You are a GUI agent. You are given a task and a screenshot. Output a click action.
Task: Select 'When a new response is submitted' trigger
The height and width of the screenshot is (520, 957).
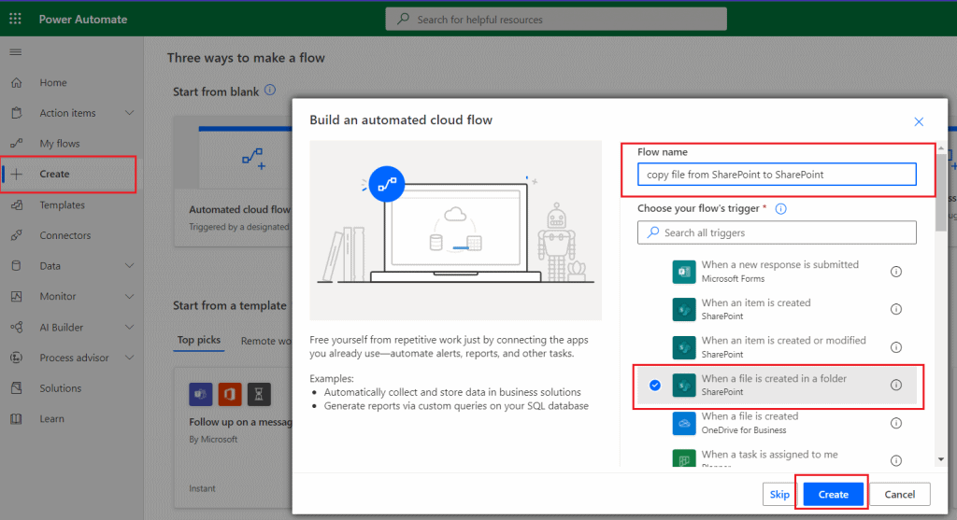click(x=777, y=272)
